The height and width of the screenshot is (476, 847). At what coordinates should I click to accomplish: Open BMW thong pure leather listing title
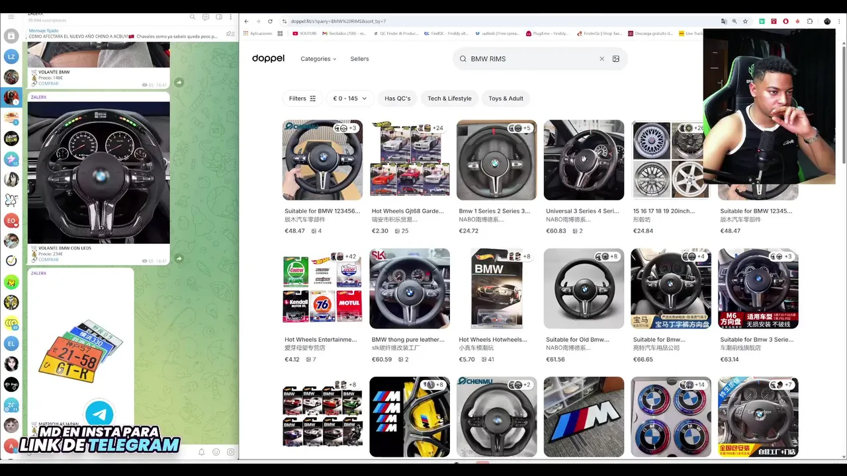[408, 340]
